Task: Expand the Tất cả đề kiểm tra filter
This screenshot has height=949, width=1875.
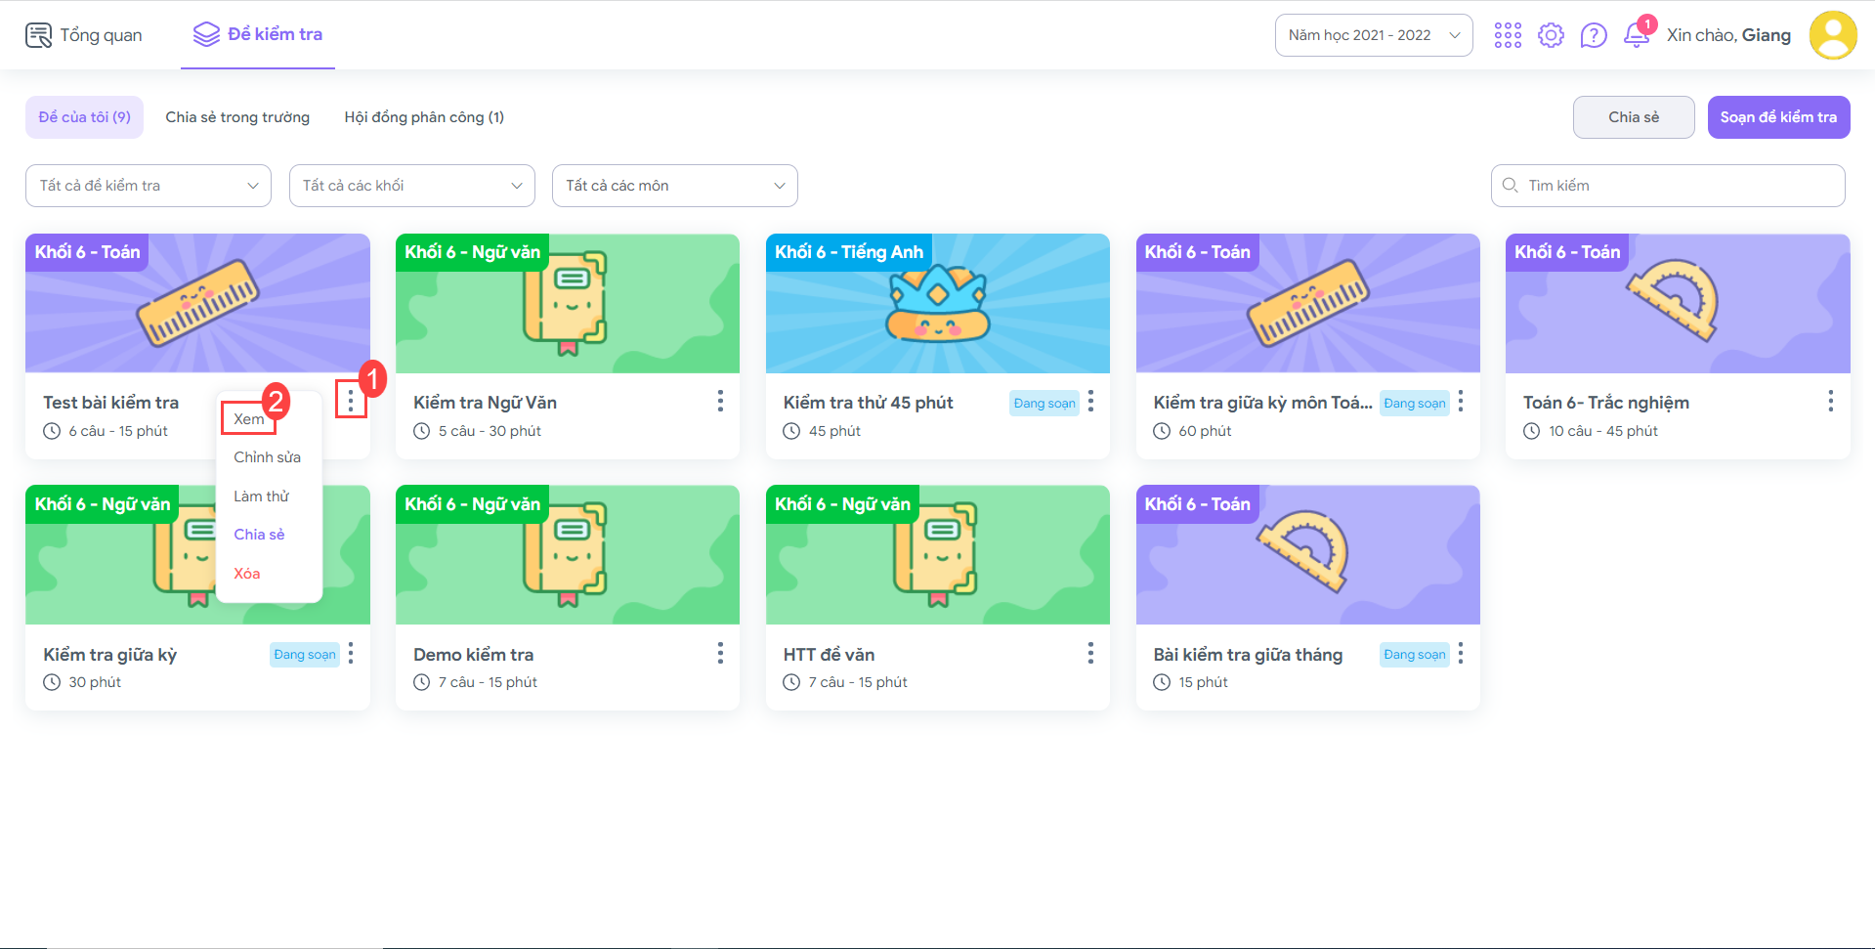Action: point(149,186)
